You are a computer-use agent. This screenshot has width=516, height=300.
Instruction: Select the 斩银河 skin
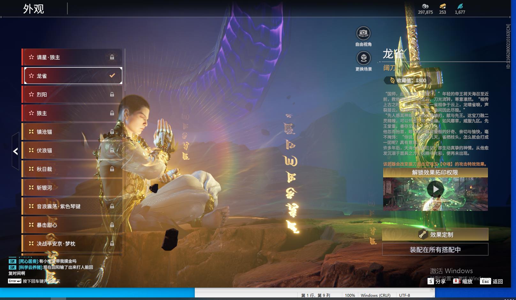click(x=72, y=188)
